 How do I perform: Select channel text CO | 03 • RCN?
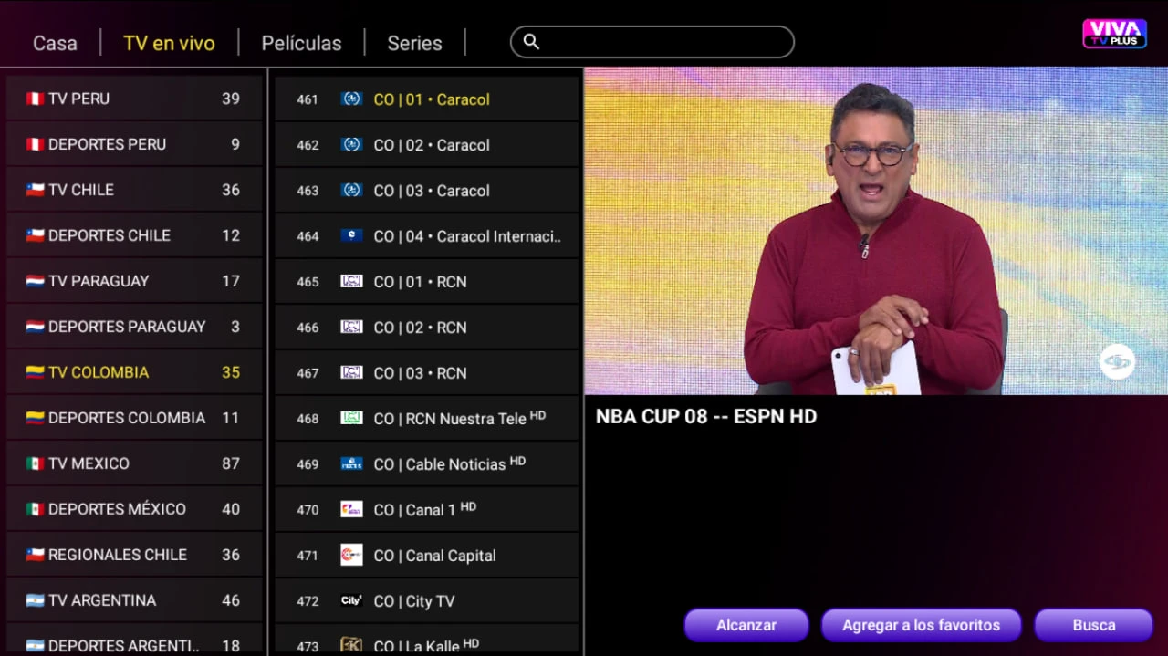tap(420, 373)
